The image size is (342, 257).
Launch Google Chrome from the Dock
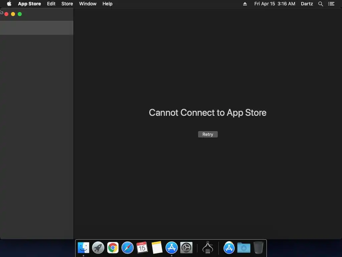[x=113, y=248]
